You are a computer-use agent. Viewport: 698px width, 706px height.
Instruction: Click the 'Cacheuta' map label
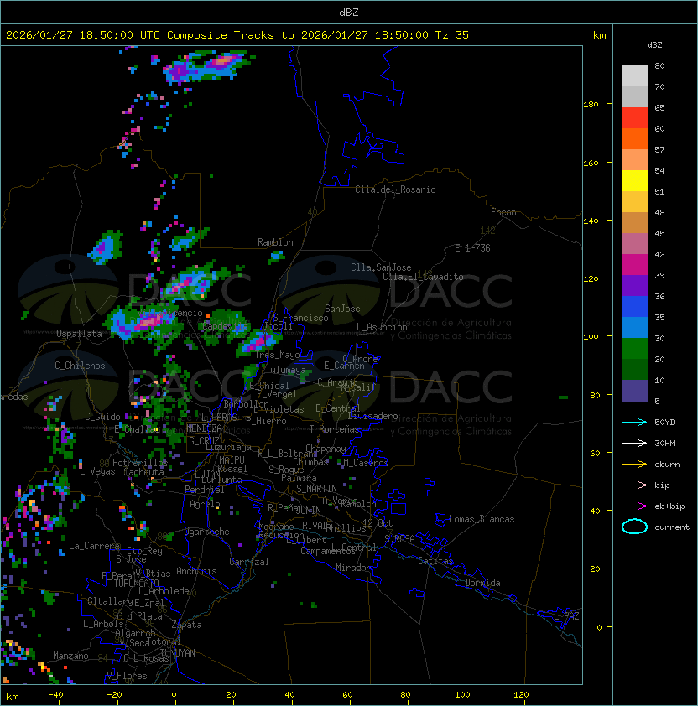point(143,472)
